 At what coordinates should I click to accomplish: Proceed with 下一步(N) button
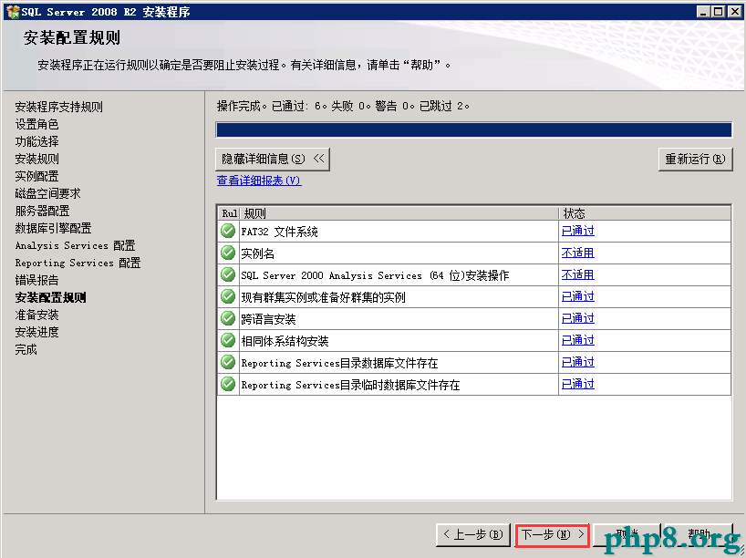pos(553,535)
